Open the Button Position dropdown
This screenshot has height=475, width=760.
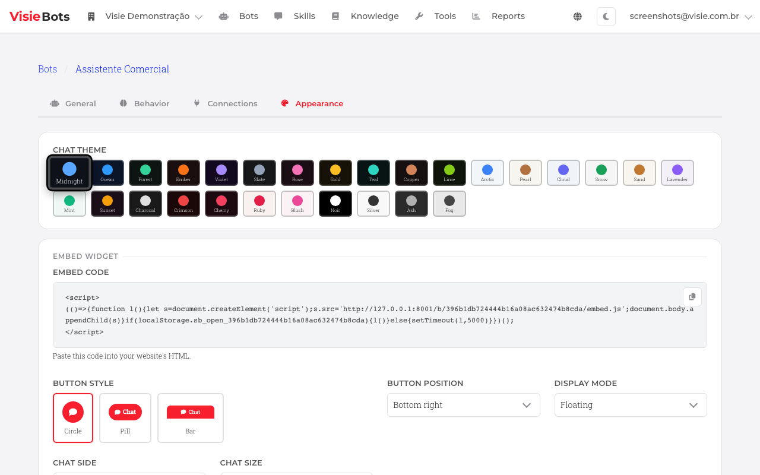pyautogui.click(x=463, y=405)
